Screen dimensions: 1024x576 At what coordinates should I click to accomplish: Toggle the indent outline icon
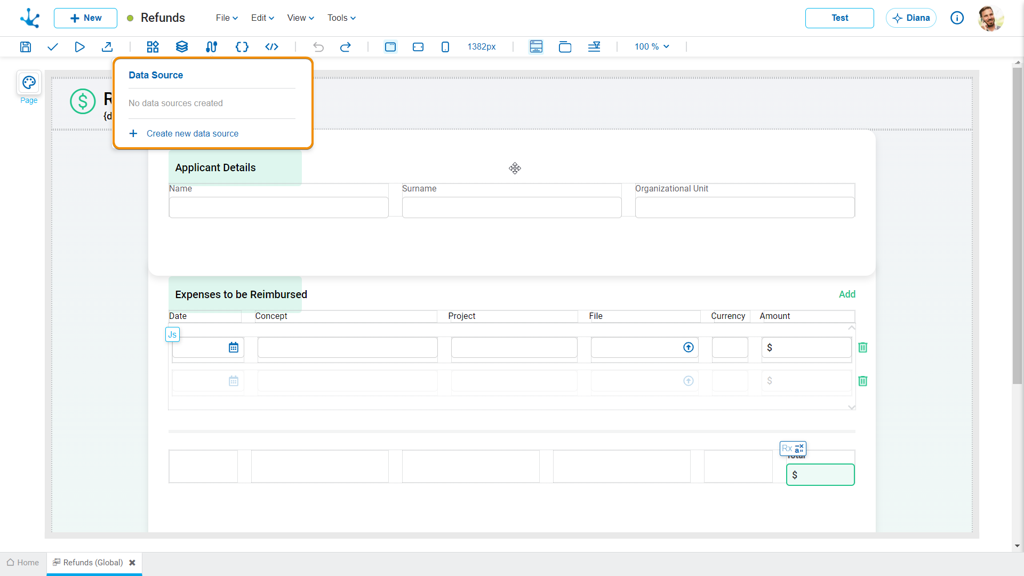pos(594,47)
